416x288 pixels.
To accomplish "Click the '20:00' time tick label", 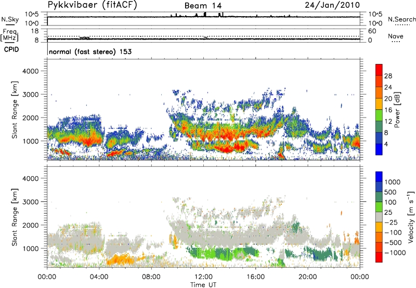I will (308, 277).
